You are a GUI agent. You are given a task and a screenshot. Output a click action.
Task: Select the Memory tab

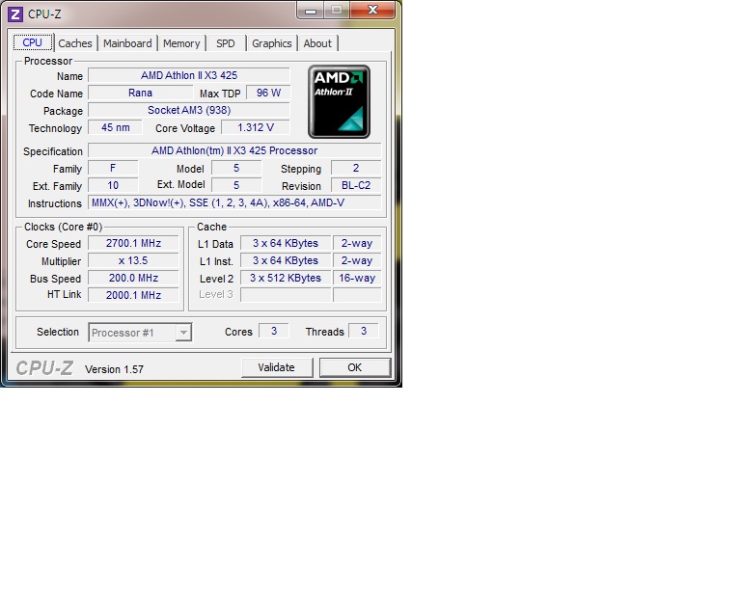pos(181,43)
